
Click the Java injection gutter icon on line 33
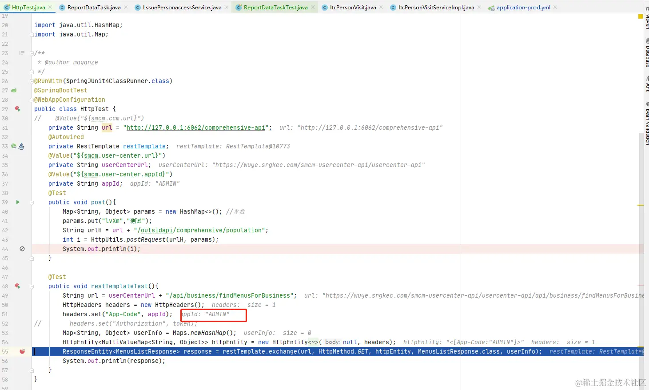[x=21, y=146]
